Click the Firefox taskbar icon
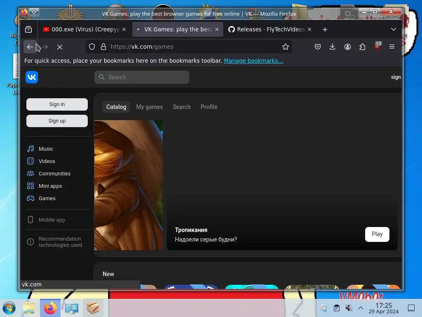 point(50,308)
